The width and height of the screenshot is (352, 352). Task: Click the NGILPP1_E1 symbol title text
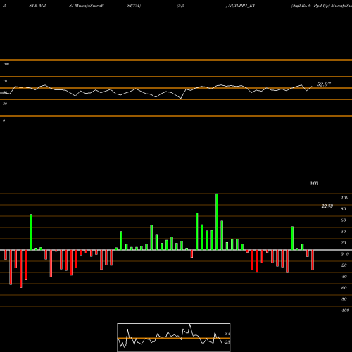(241, 6)
